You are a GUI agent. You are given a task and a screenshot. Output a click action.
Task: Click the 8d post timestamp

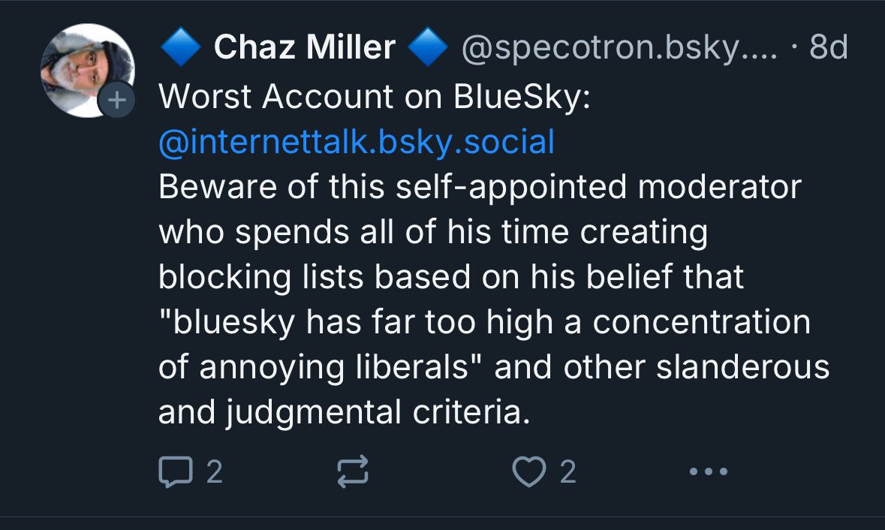829,49
